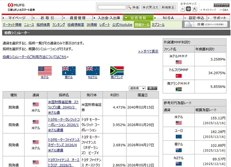Viewport: 231px width, 167px height.
Task: Open the NISA menu tab
Action: (x=168, y=18)
